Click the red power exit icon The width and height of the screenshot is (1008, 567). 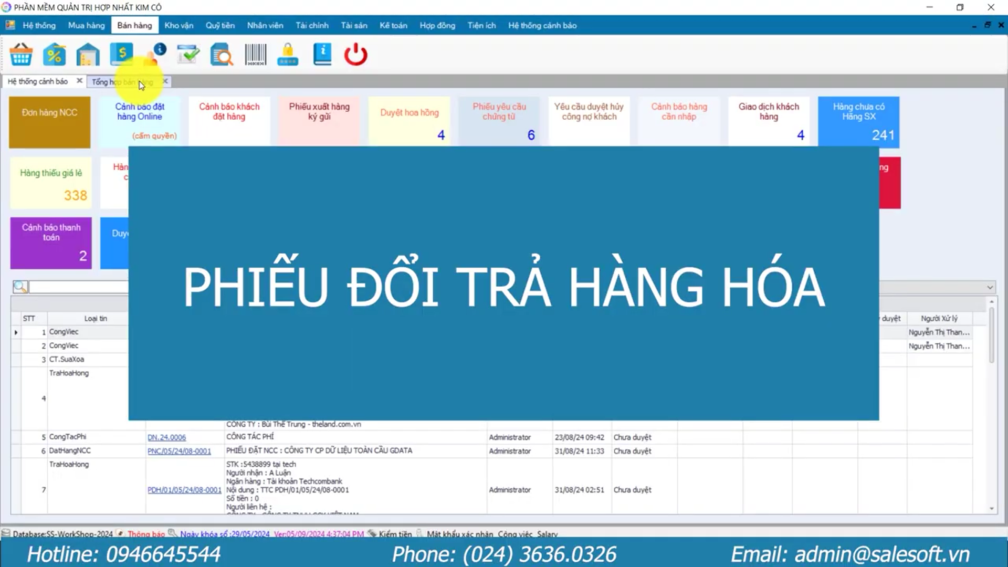coord(355,54)
